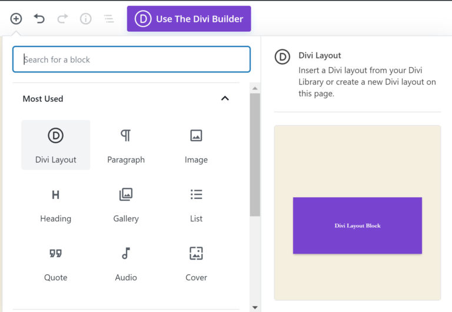Image resolution: width=452 pixels, height=312 pixels.
Task: Add a Heading block
Action: [x=56, y=204]
